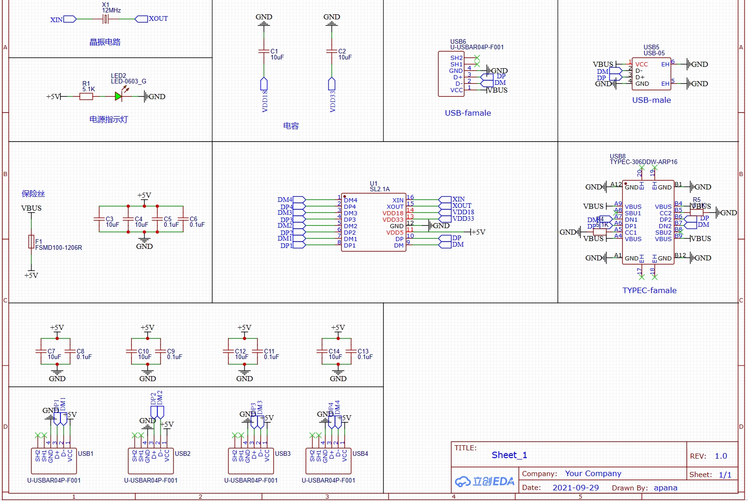748x501 pixels.
Task: Click the VDD33 net port under C2
Action: [x=332, y=84]
